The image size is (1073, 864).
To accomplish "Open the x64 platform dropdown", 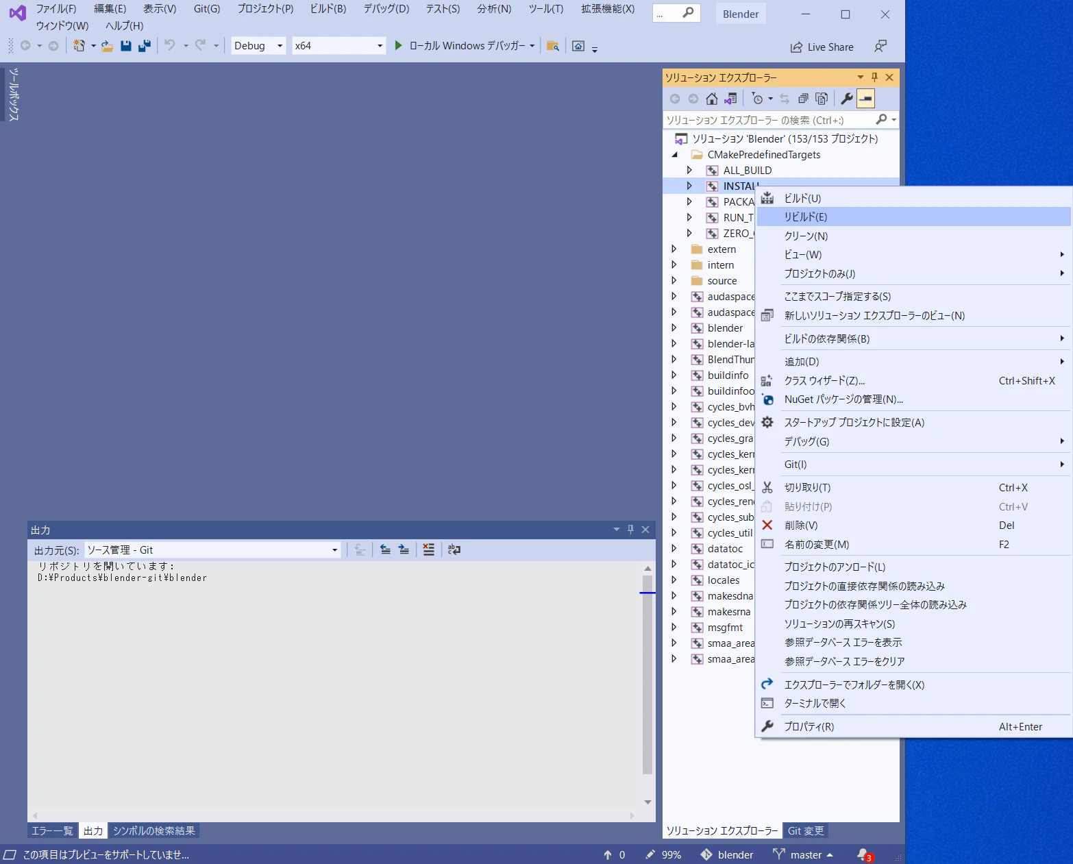I will [339, 46].
